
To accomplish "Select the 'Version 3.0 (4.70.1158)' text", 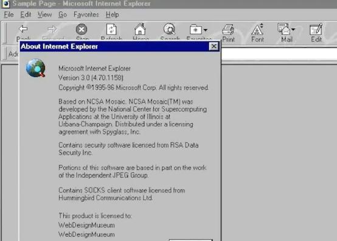I will click(x=91, y=78).
